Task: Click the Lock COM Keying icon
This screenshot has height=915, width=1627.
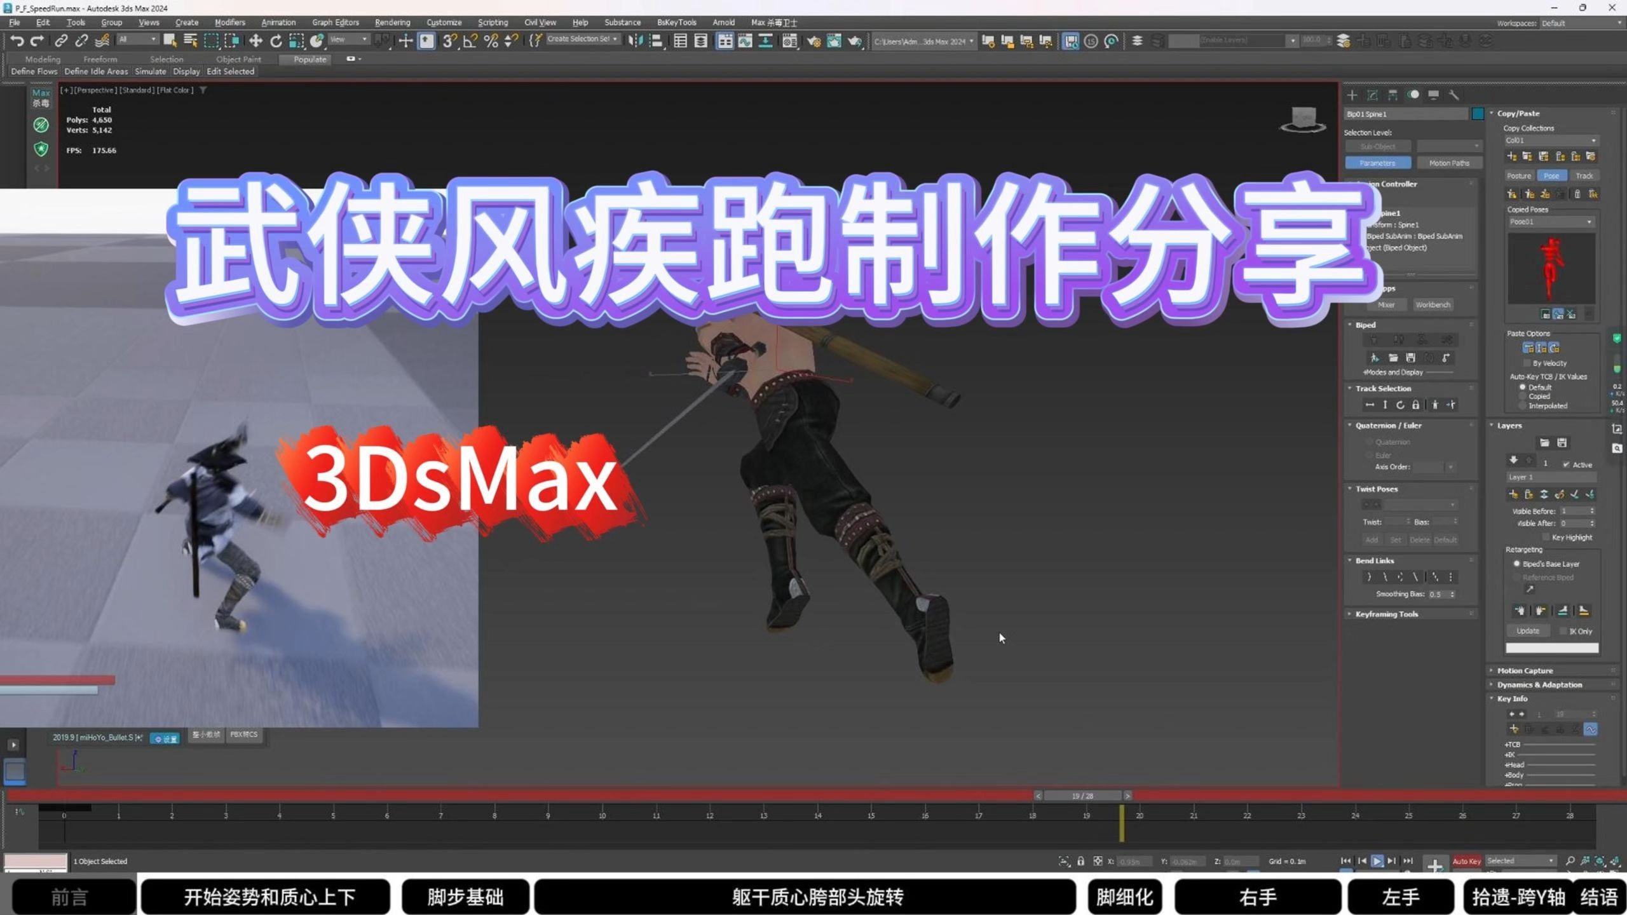Action: coord(1415,405)
